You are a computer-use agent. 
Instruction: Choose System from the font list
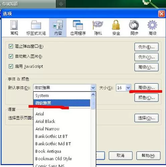tap(62, 96)
